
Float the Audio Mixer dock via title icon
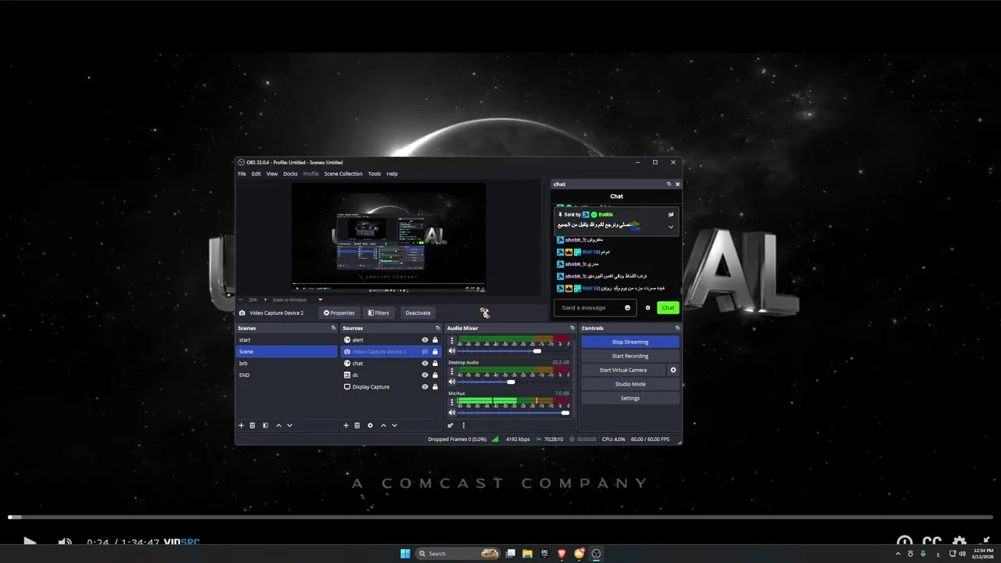572,328
